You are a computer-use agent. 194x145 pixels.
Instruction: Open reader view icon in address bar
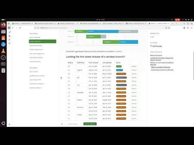pos(166,28)
